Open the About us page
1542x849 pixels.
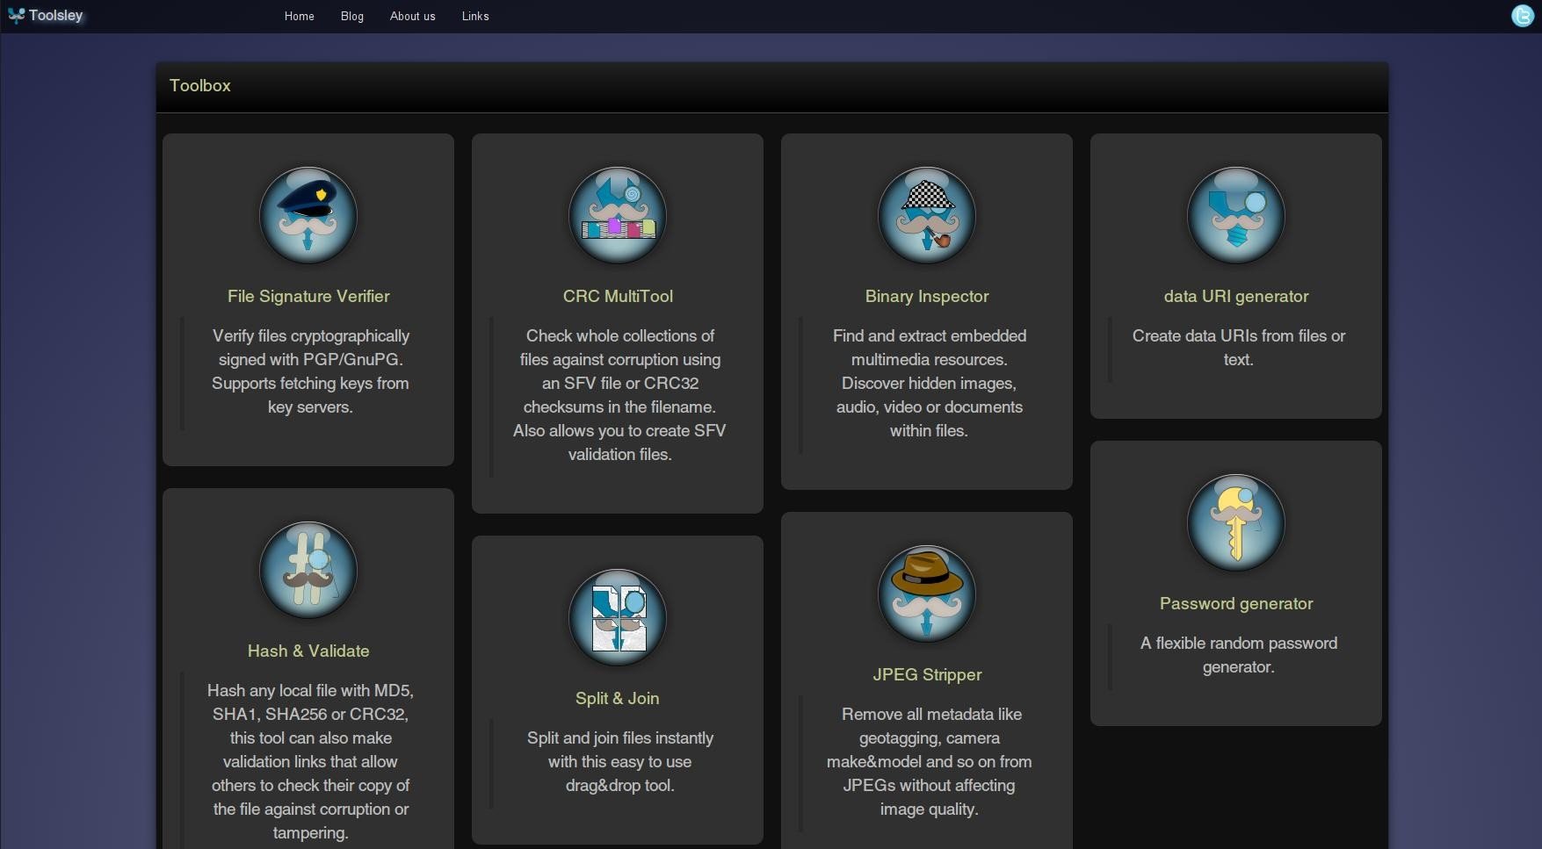[x=412, y=17]
